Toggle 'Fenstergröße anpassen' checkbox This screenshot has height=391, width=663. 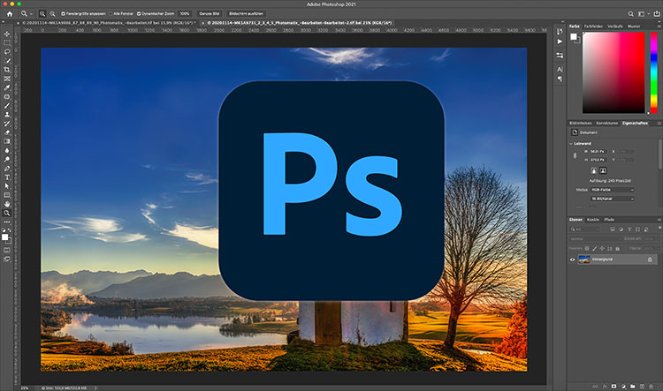(x=64, y=13)
